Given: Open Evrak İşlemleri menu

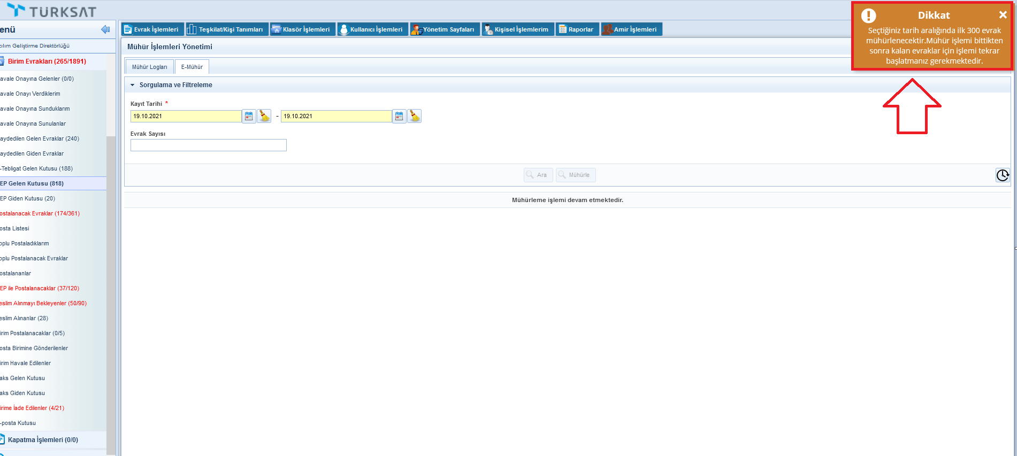Looking at the screenshot, I should pyautogui.click(x=152, y=29).
